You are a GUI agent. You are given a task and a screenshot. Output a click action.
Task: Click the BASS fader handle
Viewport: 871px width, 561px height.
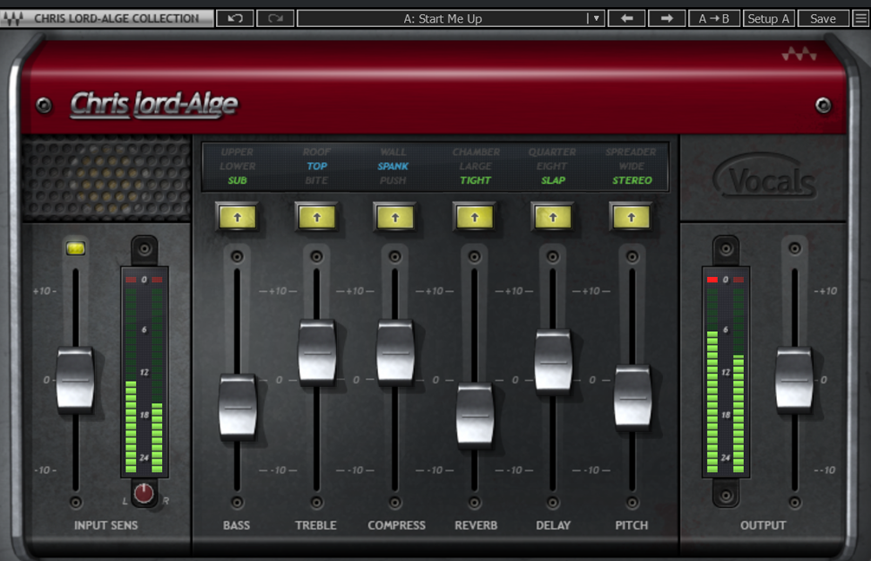pos(237,409)
